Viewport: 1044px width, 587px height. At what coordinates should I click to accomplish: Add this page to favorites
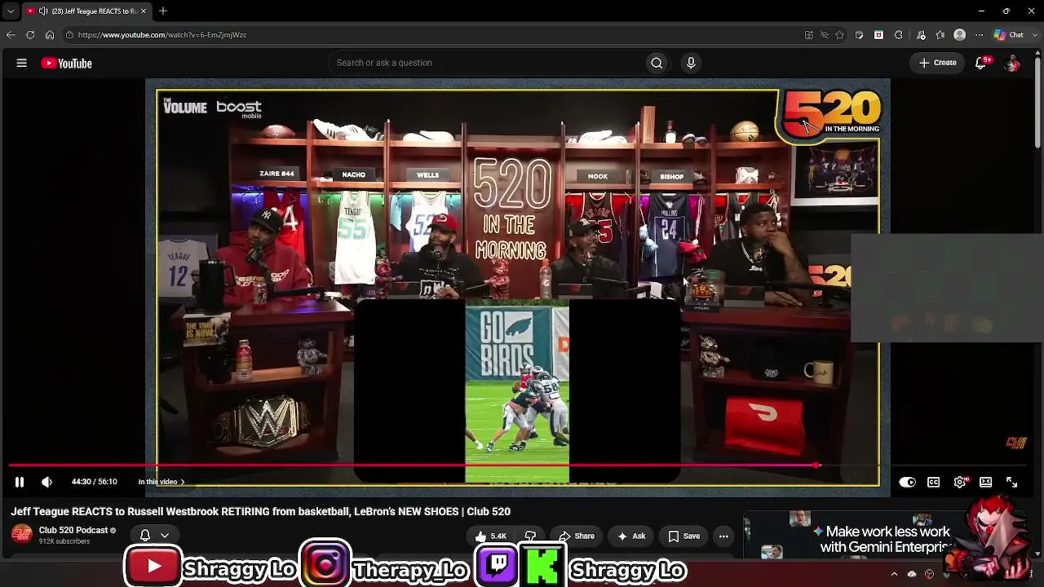pyautogui.click(x=840, y=35)
